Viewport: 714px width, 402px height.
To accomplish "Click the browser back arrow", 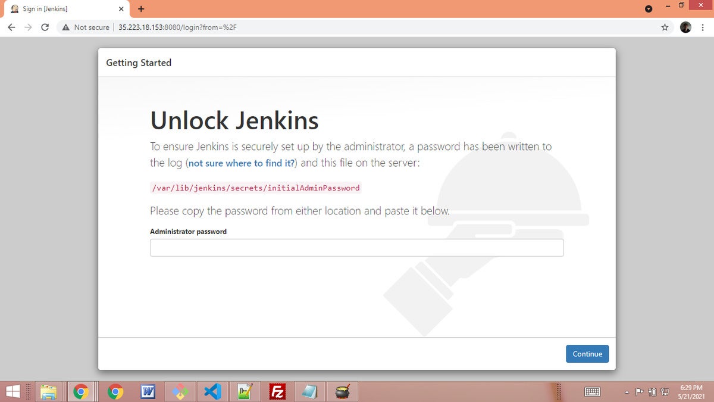I will point(11,27).
